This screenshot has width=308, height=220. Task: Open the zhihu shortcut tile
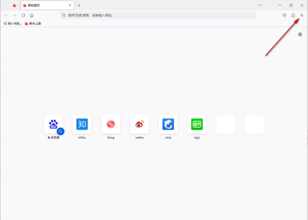click(82, 124)
